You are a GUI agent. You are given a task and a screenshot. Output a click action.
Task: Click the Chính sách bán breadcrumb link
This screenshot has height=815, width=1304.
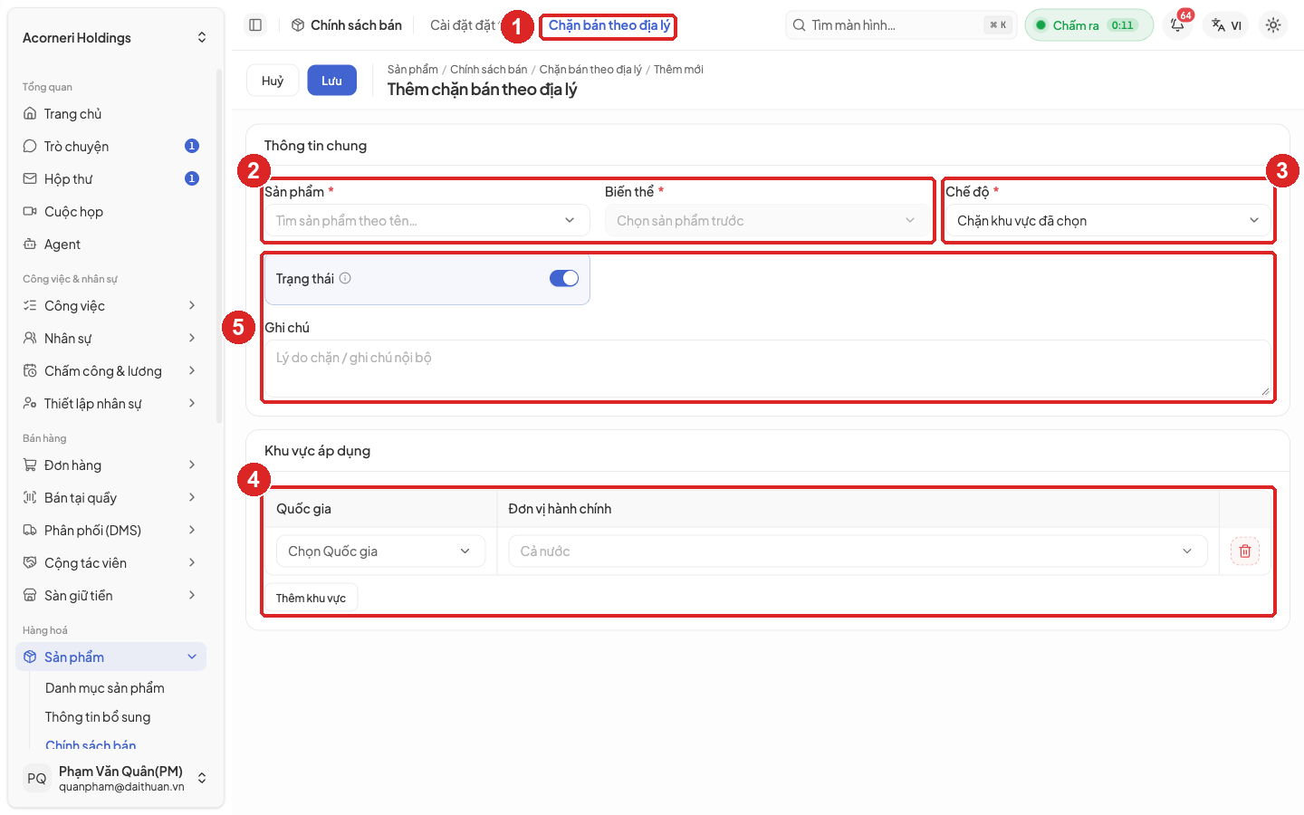[x=488, y=70]
